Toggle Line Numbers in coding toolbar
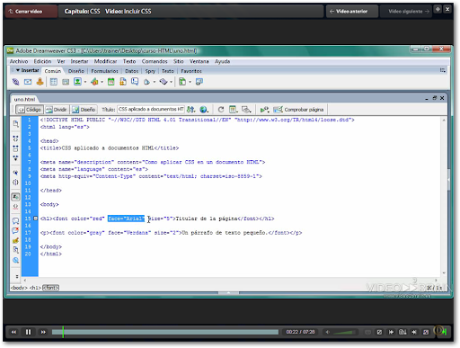Screen dimensions: 460x348 coord(15,197)
